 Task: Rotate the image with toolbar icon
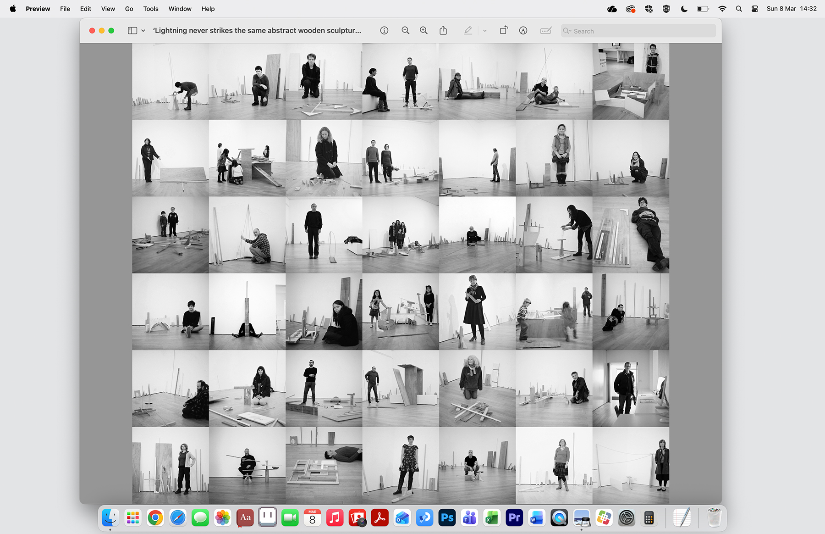click(x=504, y=31)
